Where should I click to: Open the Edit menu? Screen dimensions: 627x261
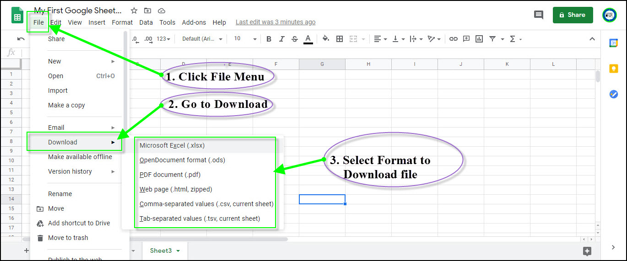pyautogui.click(x=56, y=22)
